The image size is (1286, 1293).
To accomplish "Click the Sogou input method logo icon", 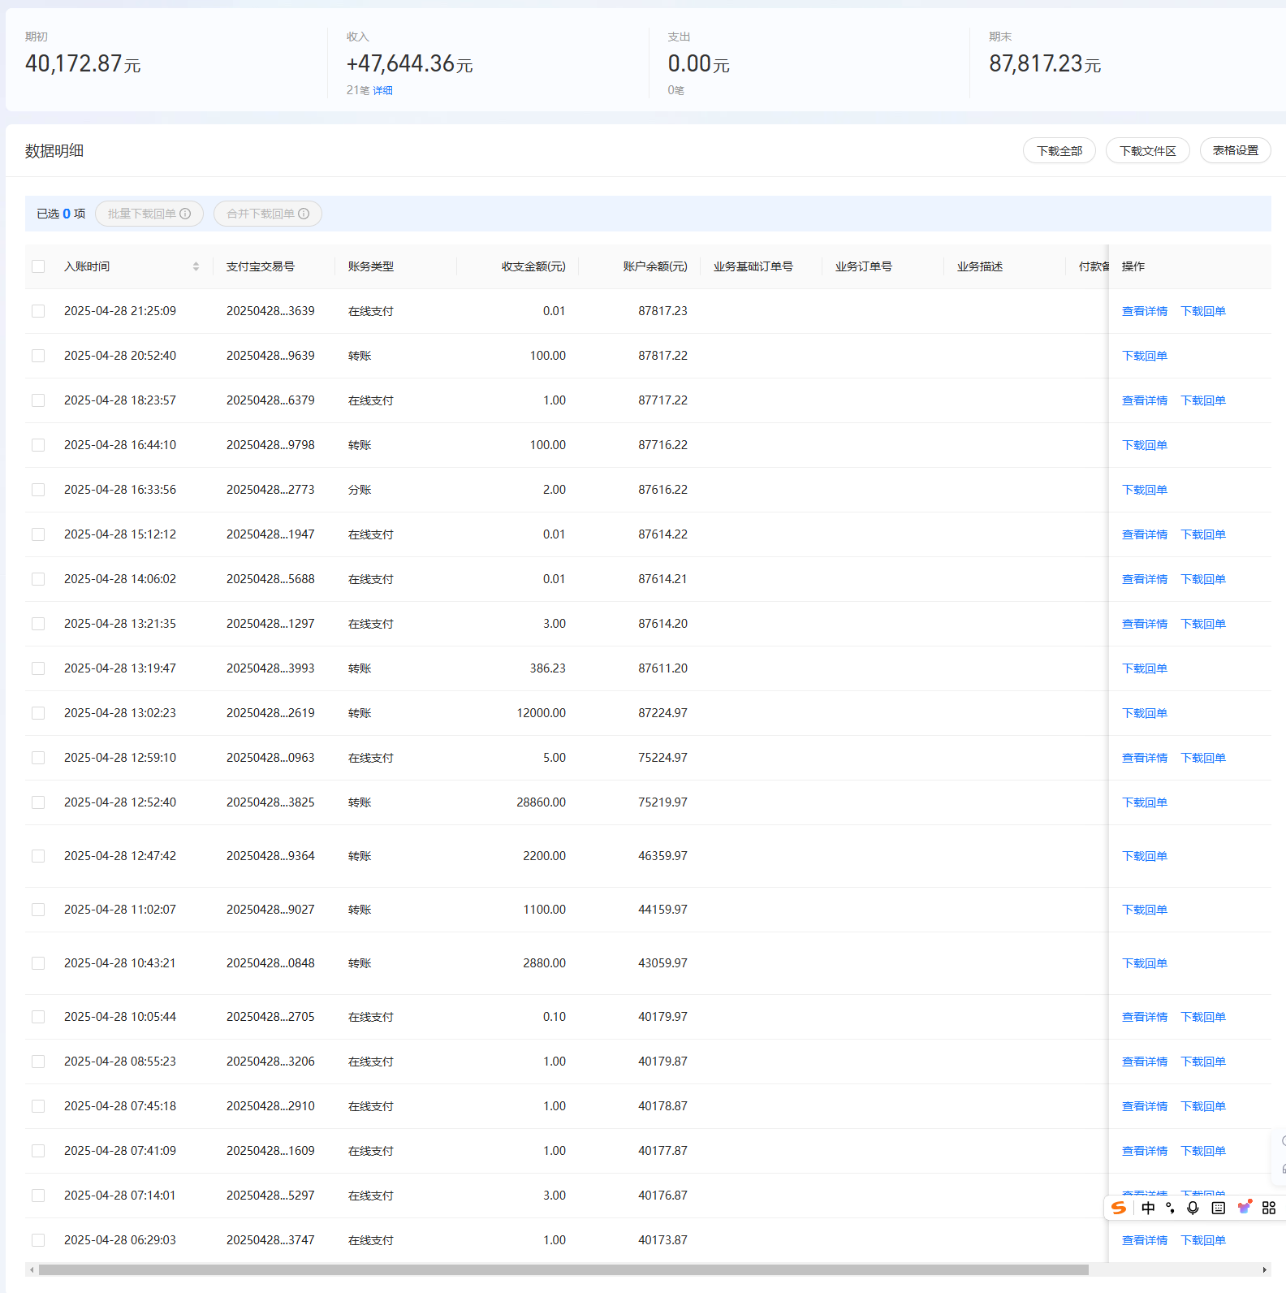I will click(1119, 1208).
